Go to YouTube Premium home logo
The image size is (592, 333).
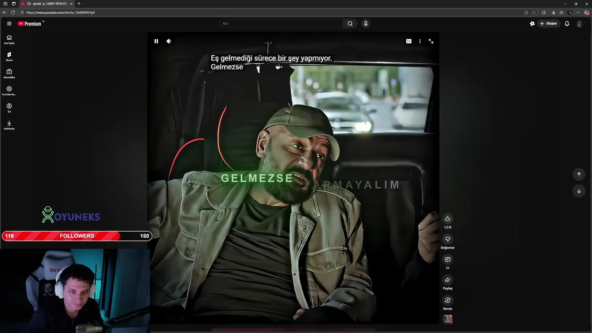[x=31, y=24]
